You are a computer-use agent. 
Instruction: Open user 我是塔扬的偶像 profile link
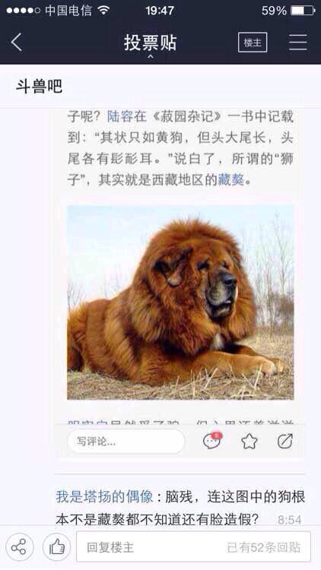[104, 496]
